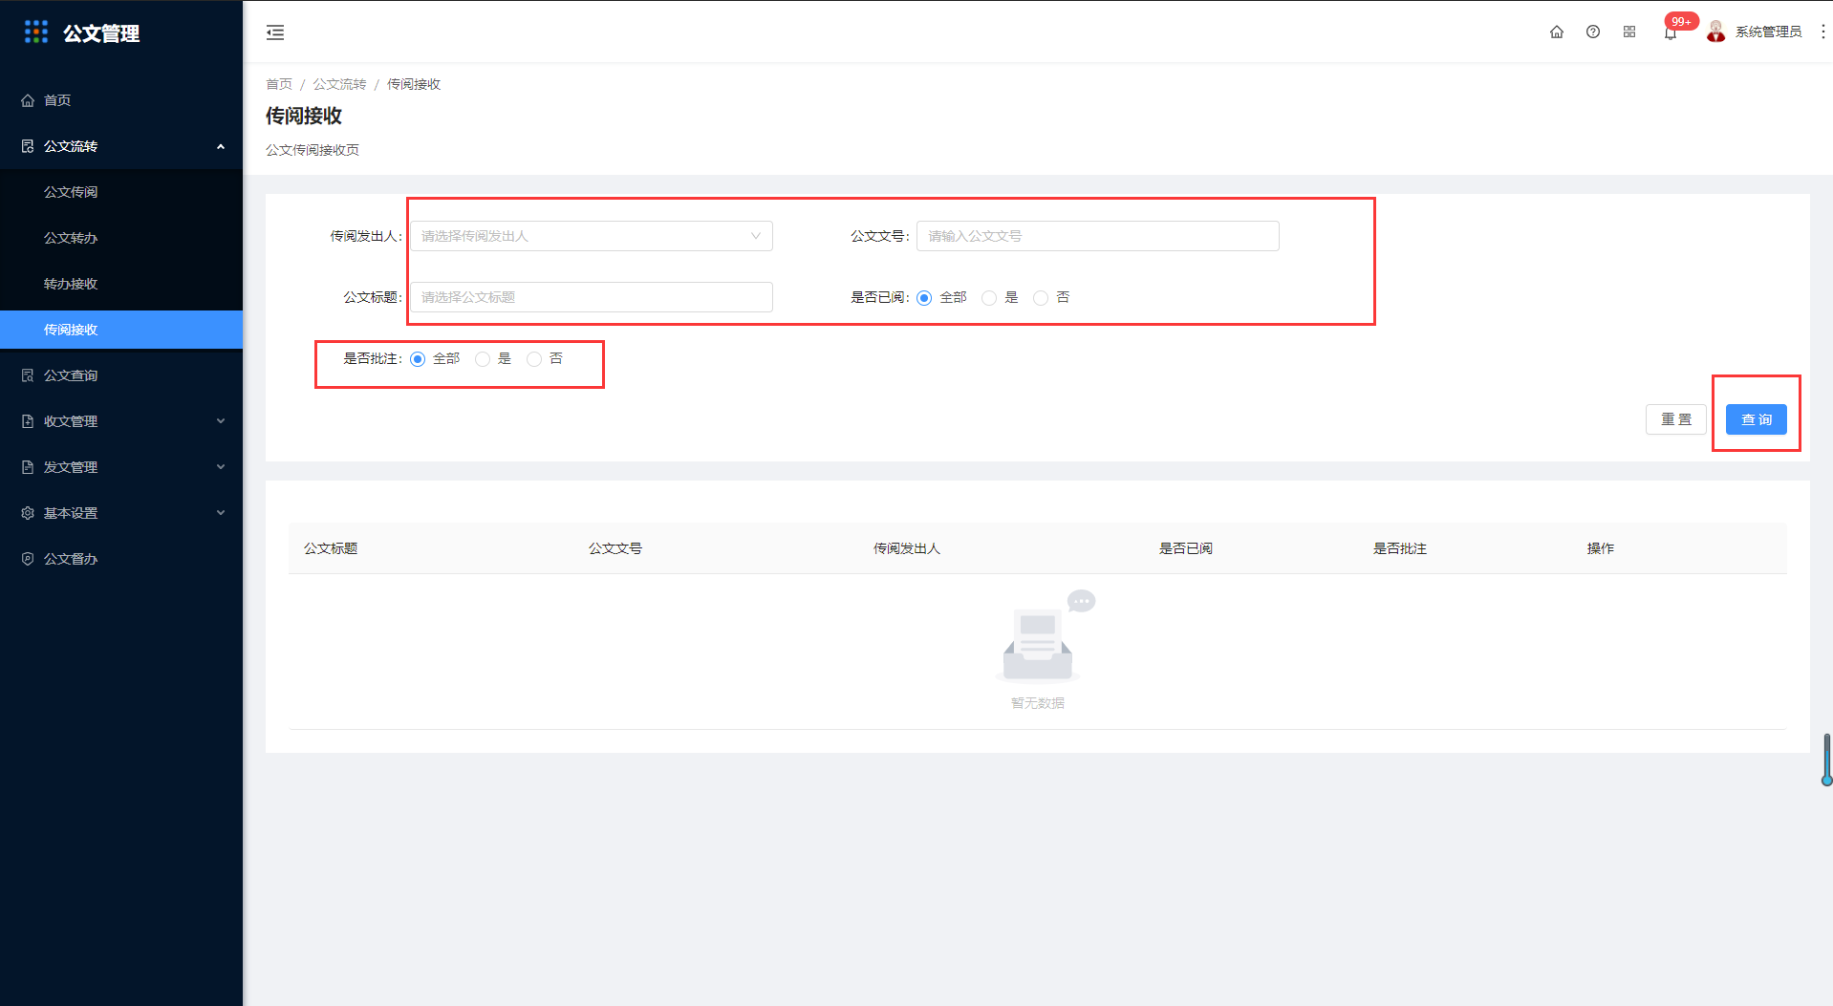
Task: Click 公文流转 breadcrumb link
Action: click(x=339, y=84)
